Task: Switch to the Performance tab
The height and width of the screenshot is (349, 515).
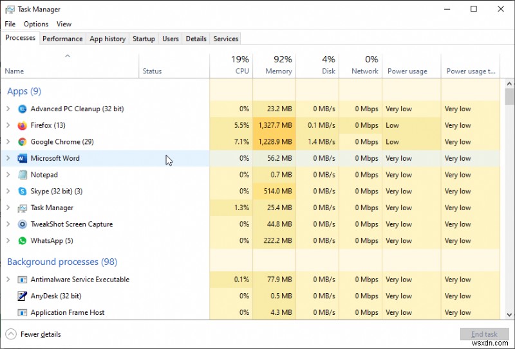Action: point(62,39)
